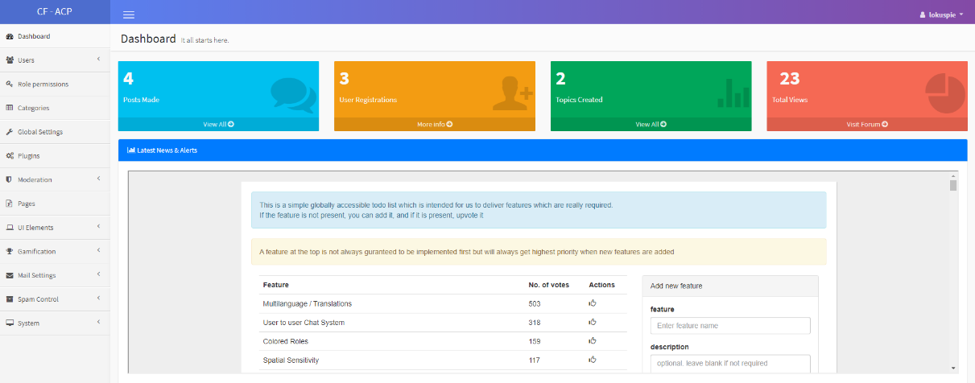This screenshot has width=975, height=383.
Task: Open Global Settings page
Action: tap(55, 132)
